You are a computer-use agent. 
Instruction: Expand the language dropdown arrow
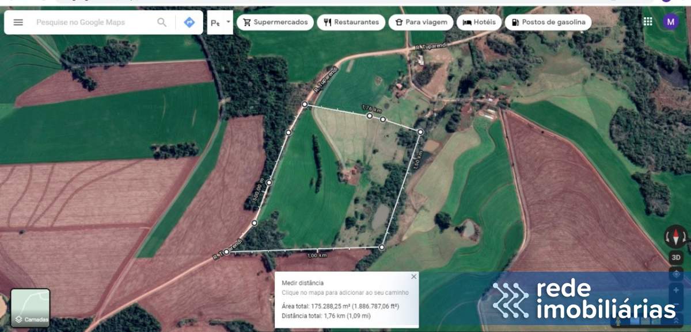click(x=229, y=22)
